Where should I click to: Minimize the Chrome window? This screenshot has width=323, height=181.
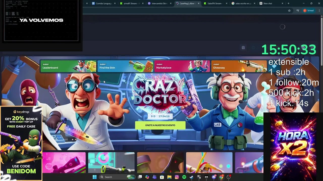pyautogui.click(x=304, y=4)
